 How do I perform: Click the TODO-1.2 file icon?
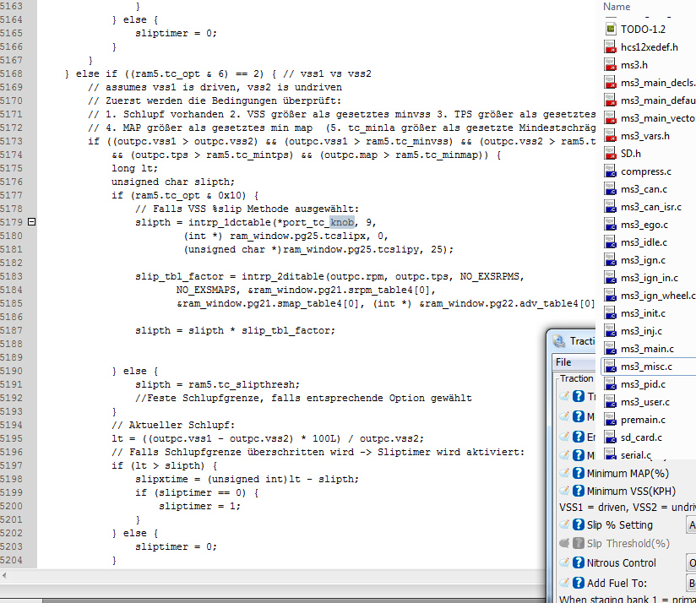click(612, 29)
